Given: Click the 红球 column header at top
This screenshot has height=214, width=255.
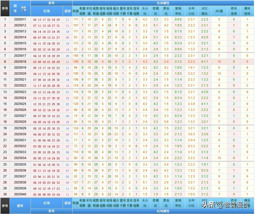Looking at the screenshot, I should [x=47, y=11].
